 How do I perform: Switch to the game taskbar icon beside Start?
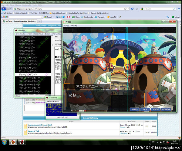coord(13,142)
